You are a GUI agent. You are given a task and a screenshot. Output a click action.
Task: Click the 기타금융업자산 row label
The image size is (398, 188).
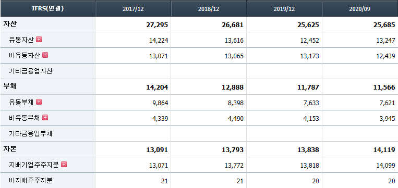click(x=30, y=71)
